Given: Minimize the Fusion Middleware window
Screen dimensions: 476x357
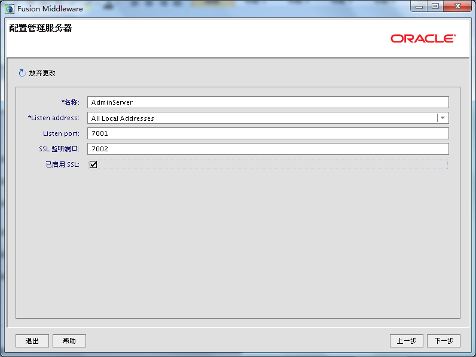Looking at the screenshot, I should click(x=419, y=7).
